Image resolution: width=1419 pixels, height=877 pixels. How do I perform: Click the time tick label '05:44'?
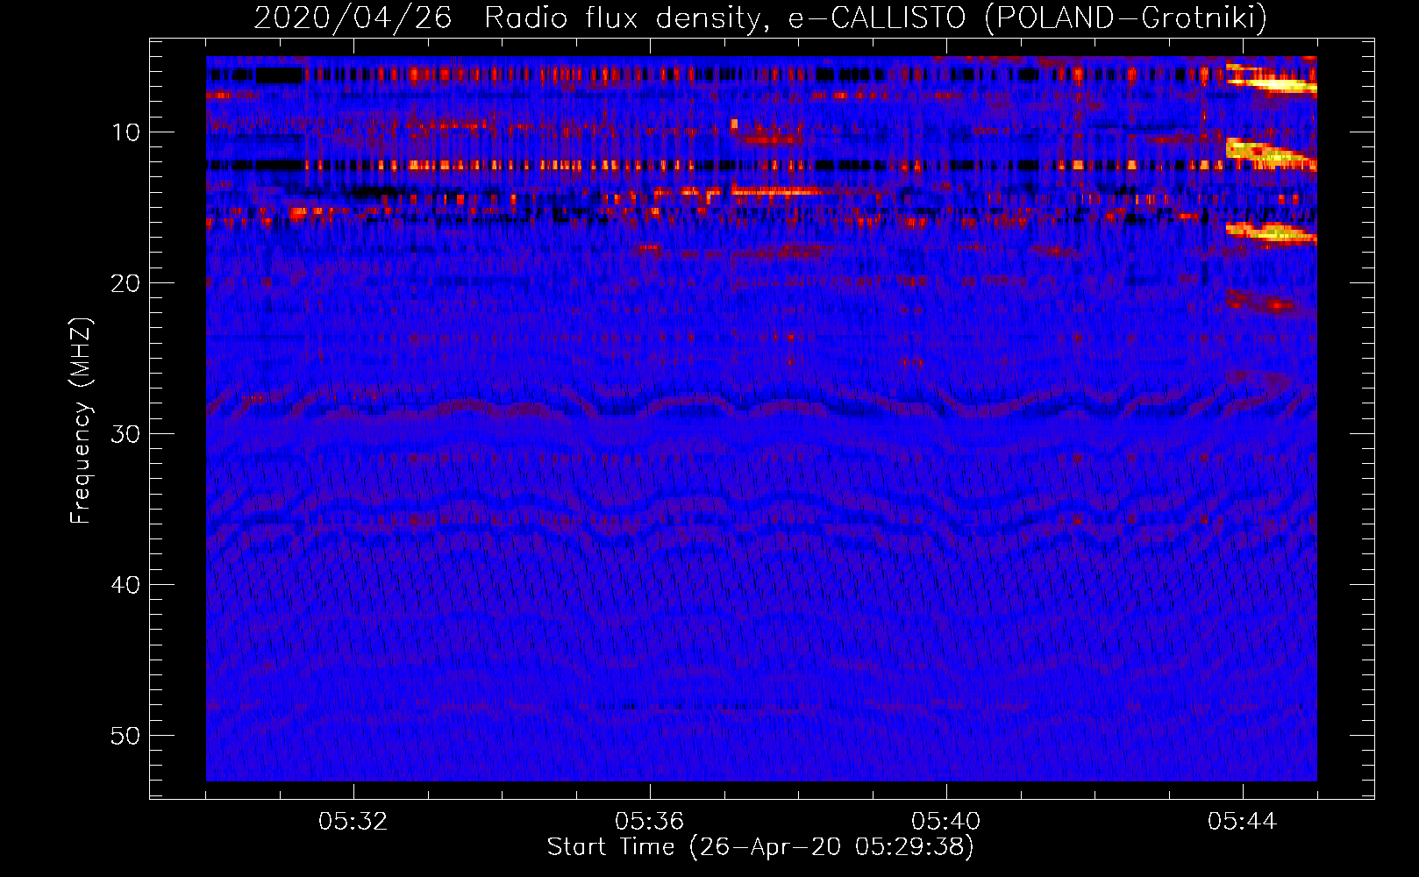(1242, 822)
